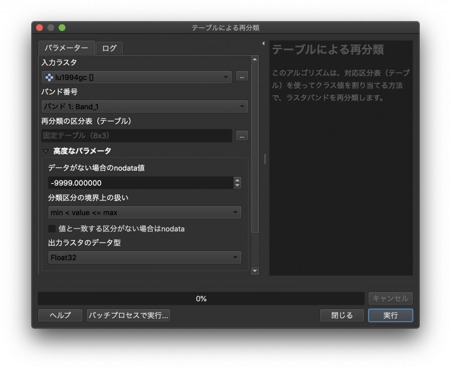Enable 値と一致する区分がない場合はnodata checkbox
Viewport: 451px width, 370px height.
(52, 229)
